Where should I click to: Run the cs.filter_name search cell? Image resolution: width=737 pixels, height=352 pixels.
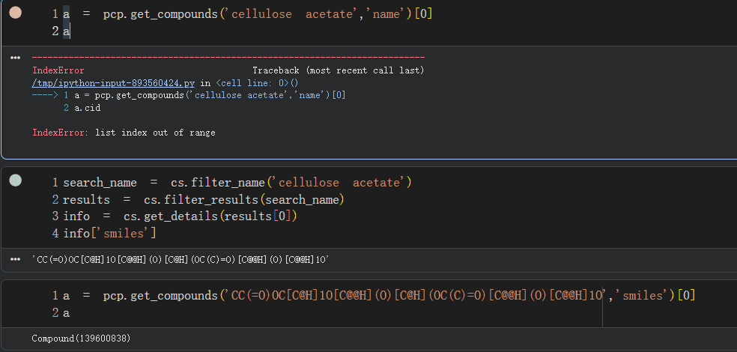(x=15, y=180)
